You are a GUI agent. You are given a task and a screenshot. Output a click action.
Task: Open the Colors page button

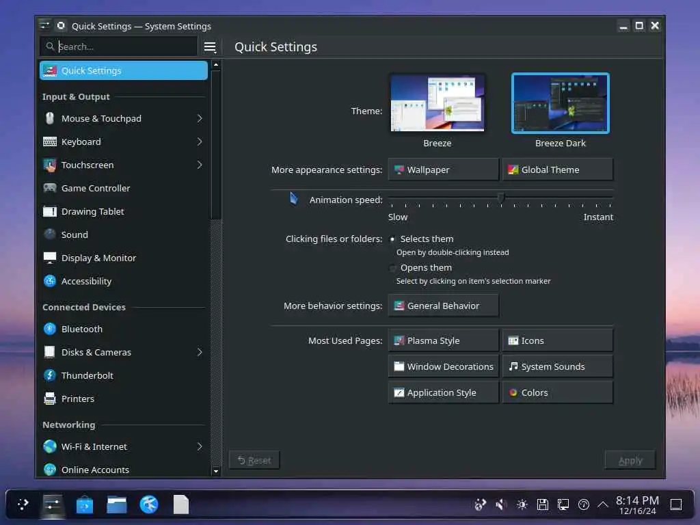point(558,392)
